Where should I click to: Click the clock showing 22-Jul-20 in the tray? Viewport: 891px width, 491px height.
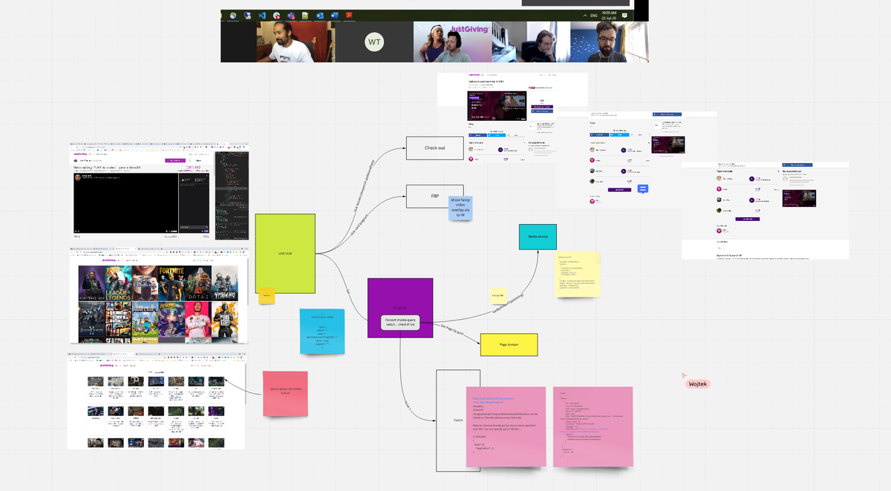point(610,14)
